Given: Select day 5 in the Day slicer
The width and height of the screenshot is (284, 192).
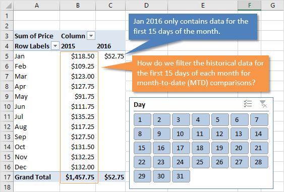Looking at the screenshot, I should pos(220,119).
